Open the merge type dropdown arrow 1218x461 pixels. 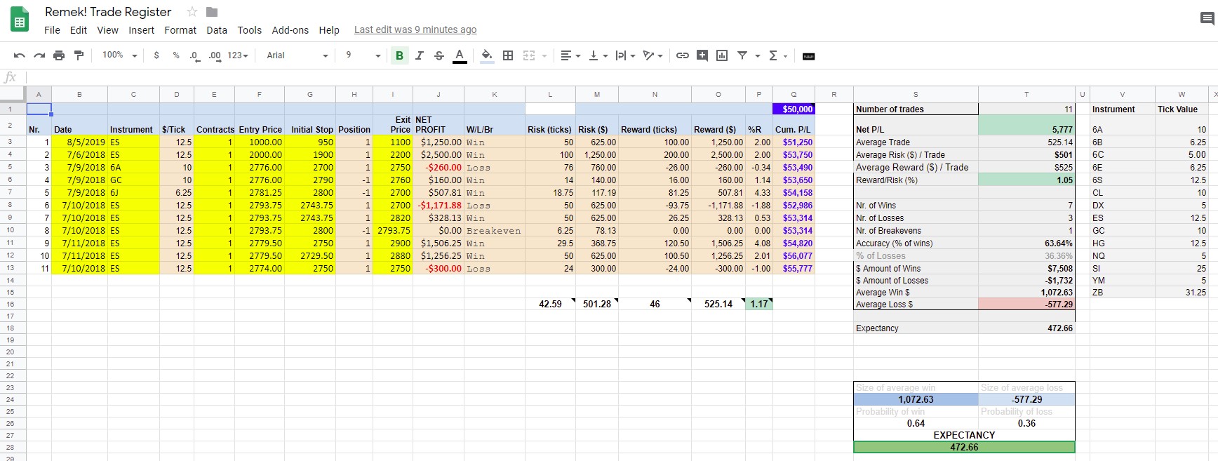click(x=544, y=56)
